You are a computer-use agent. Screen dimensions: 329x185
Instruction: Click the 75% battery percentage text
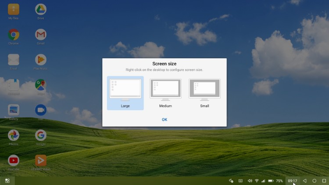[x=279, y=181]
